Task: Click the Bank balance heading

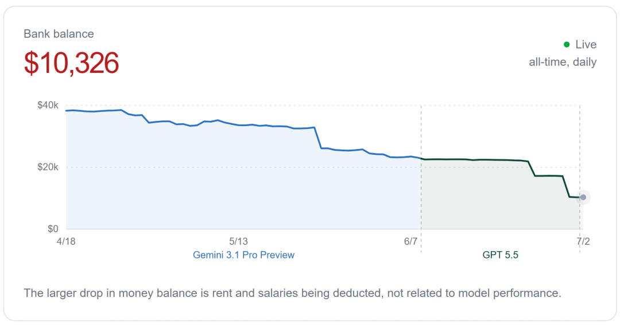Action: point(59,34)
